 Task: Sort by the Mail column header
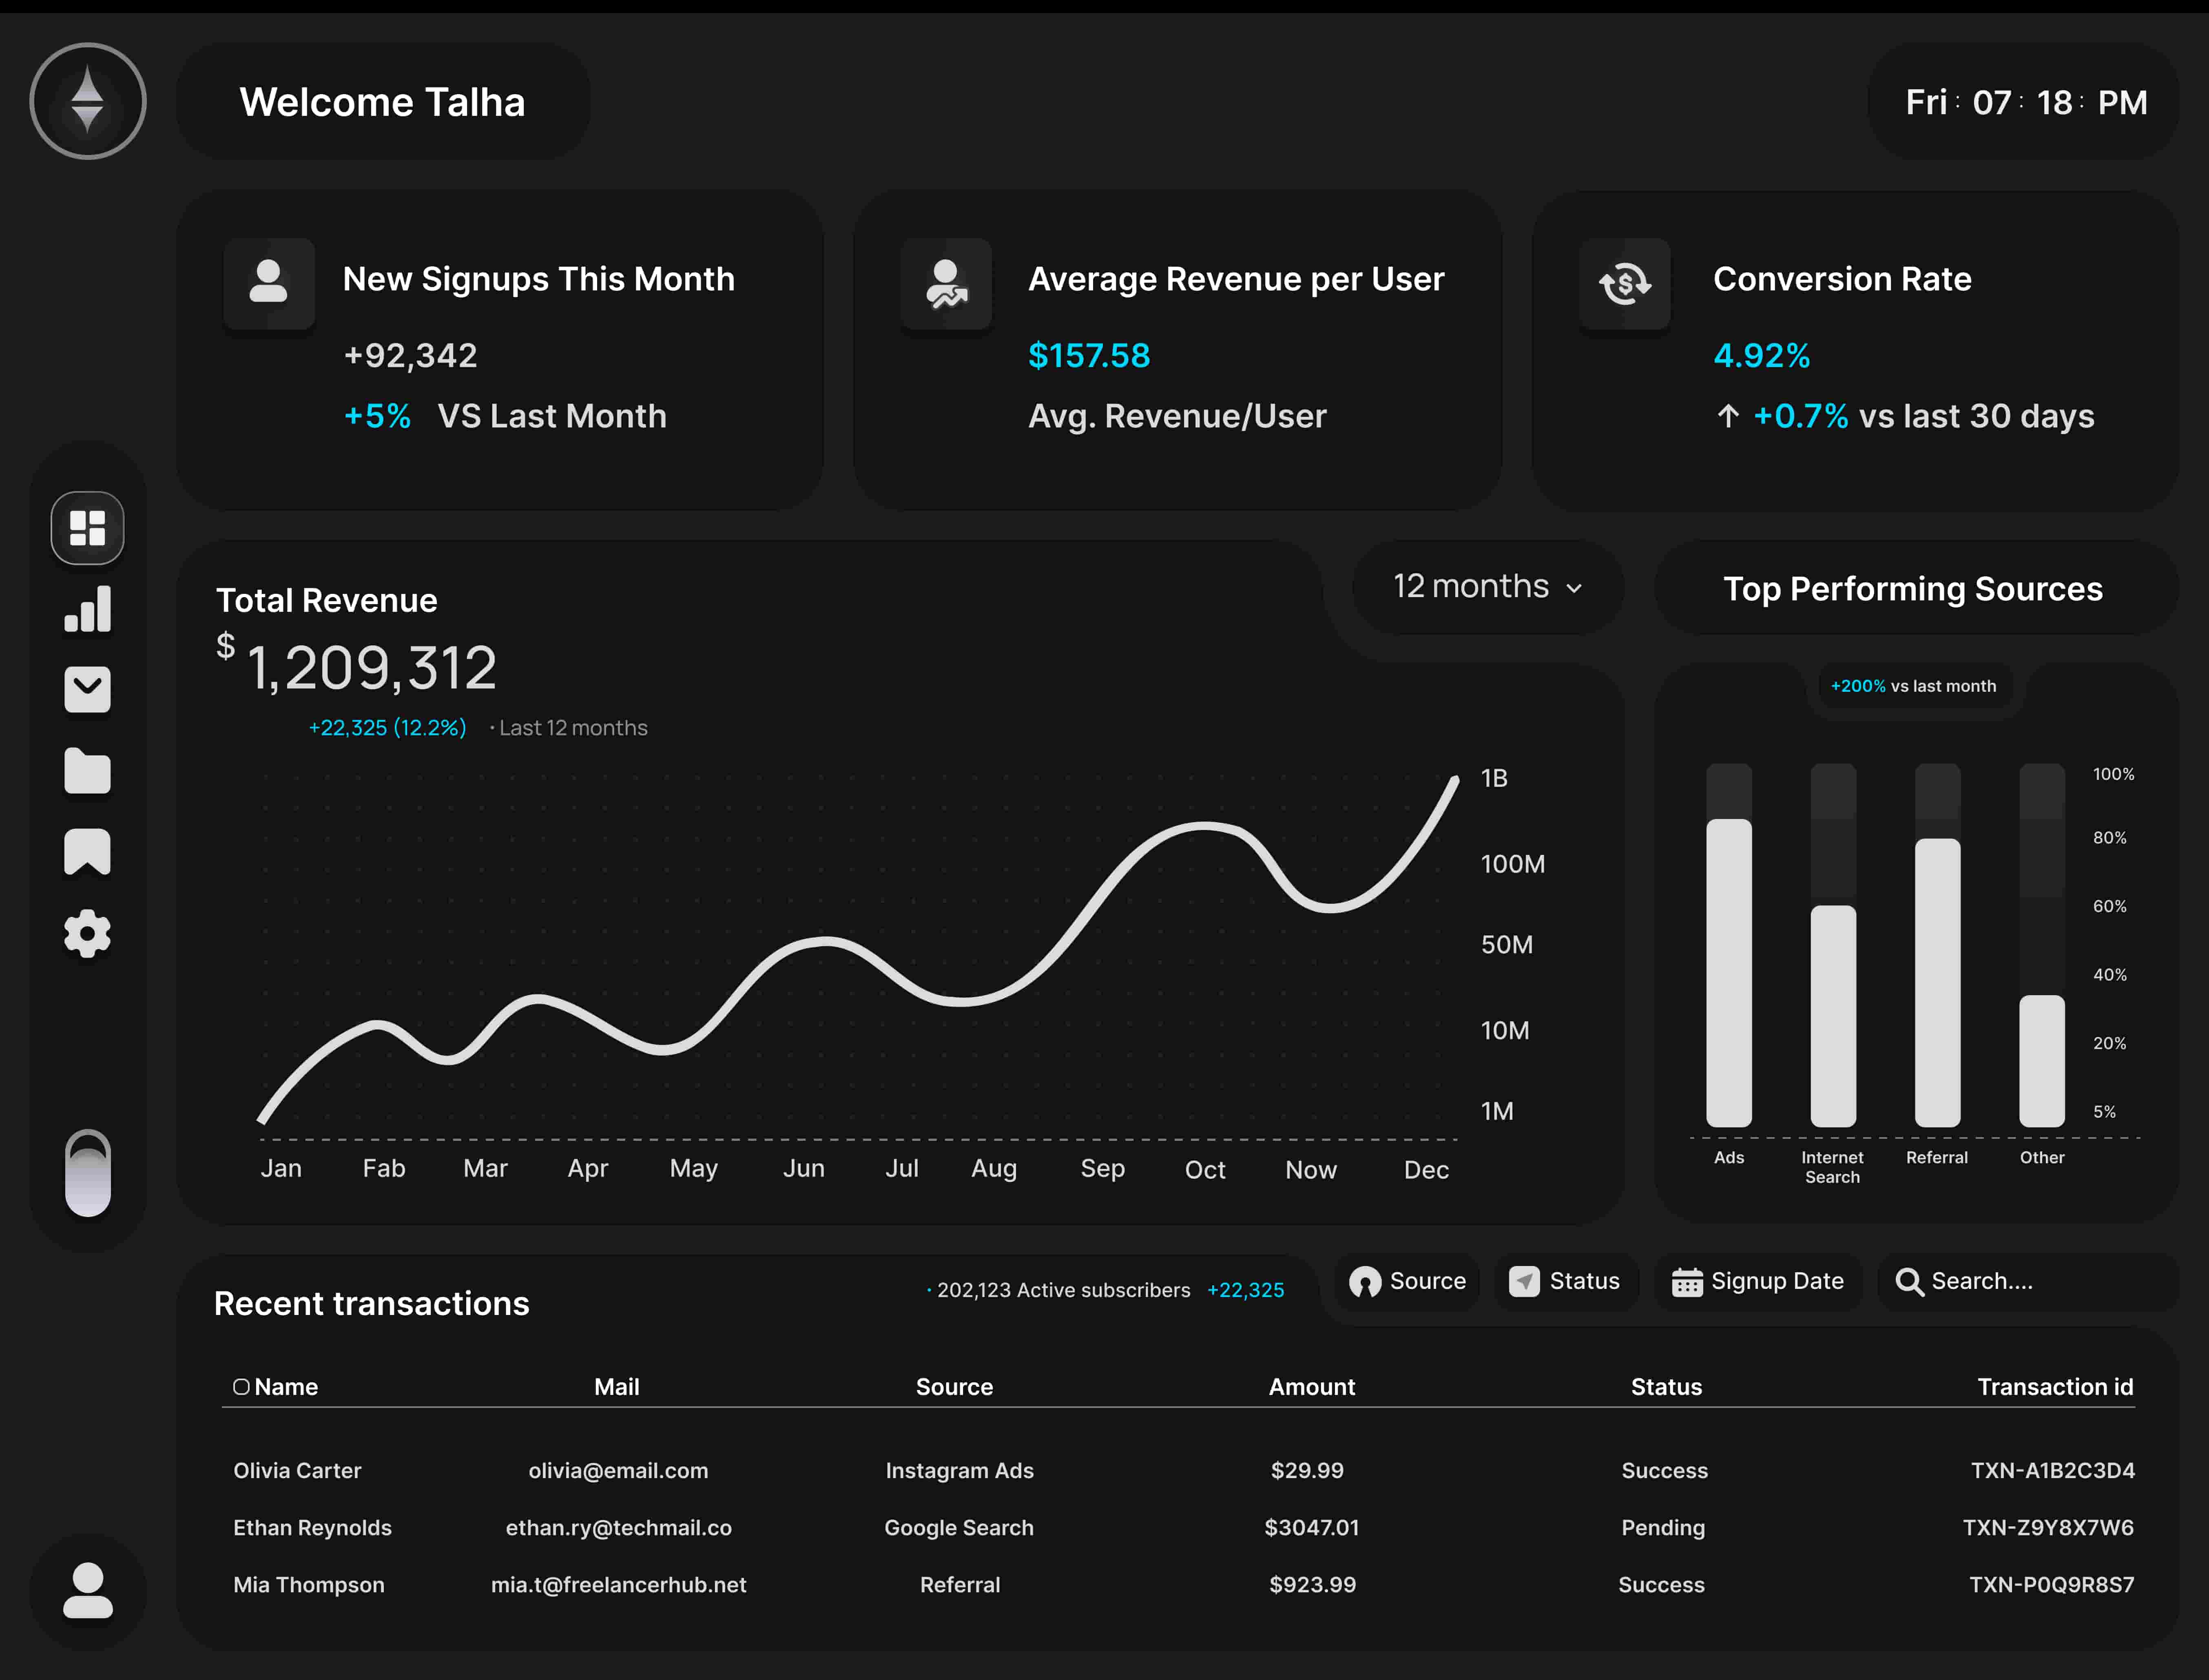click(617, 1387)
